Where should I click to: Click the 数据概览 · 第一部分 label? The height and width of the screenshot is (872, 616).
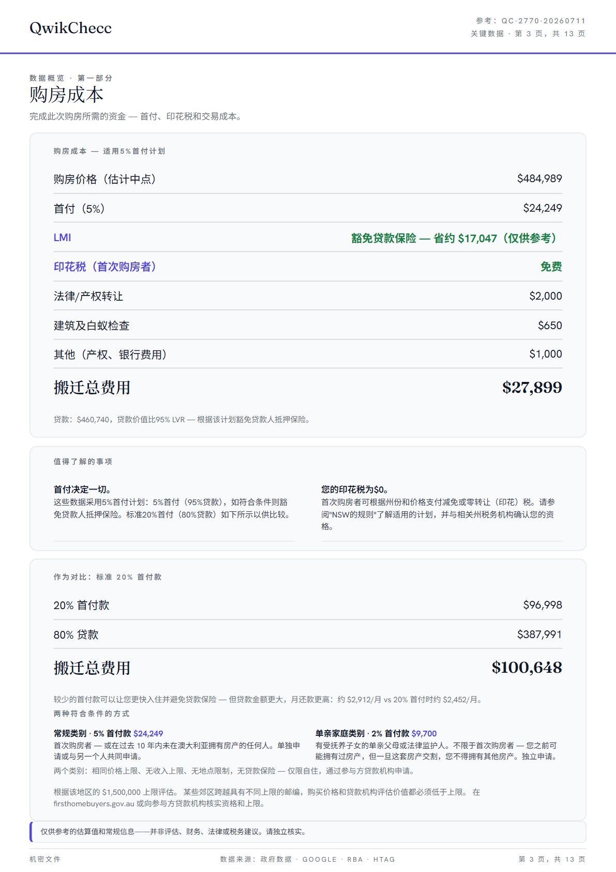pyautogui.click(x=71, y=78)
